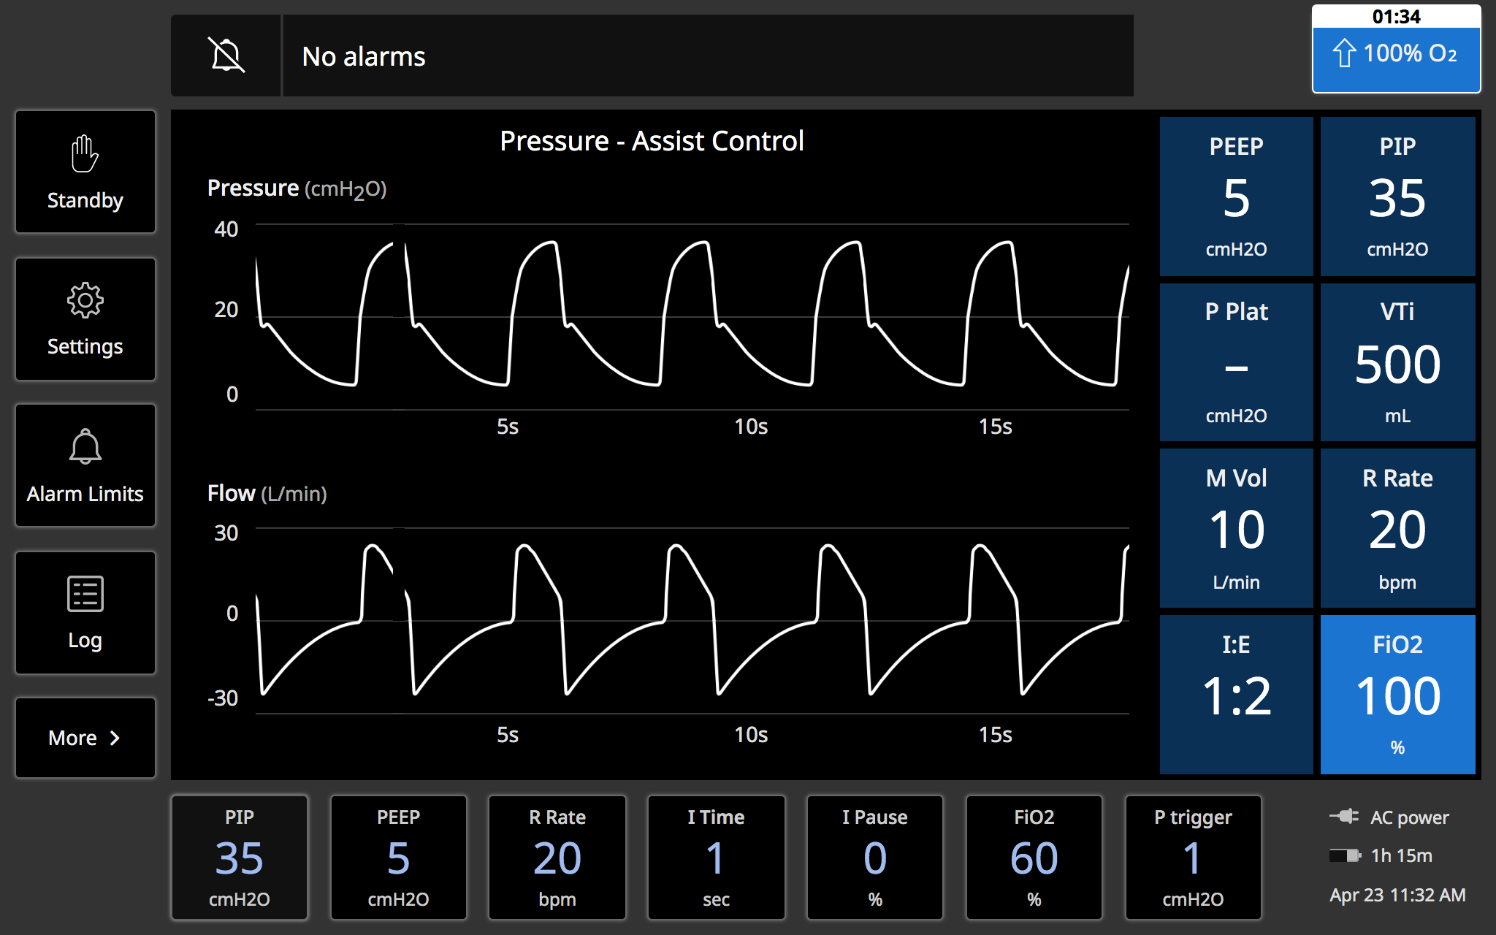Adjust the P trigger 1 cmH2O setting

(1193, 857)
